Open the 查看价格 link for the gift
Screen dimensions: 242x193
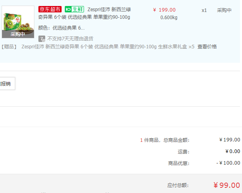(x=207, y=47)
